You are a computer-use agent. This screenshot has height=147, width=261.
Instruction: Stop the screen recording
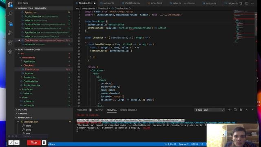[x=34, y=143]
